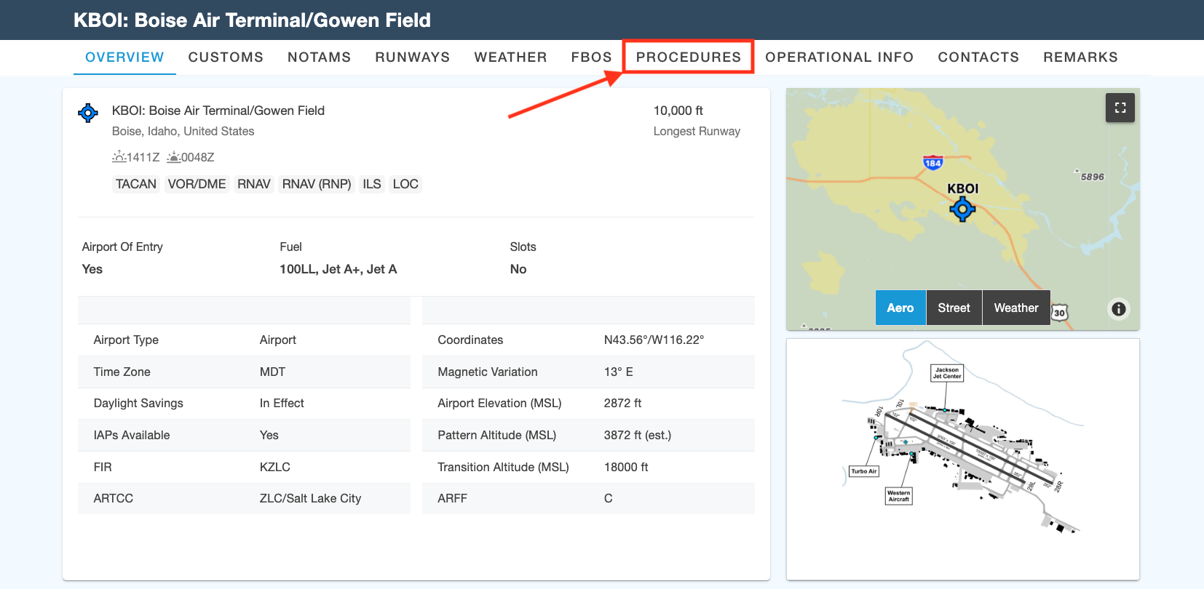Viewport: 1204px width, 589px height.
Task: Click the Magnetic Variation value 13° E
Action: [x=618, y=372]
